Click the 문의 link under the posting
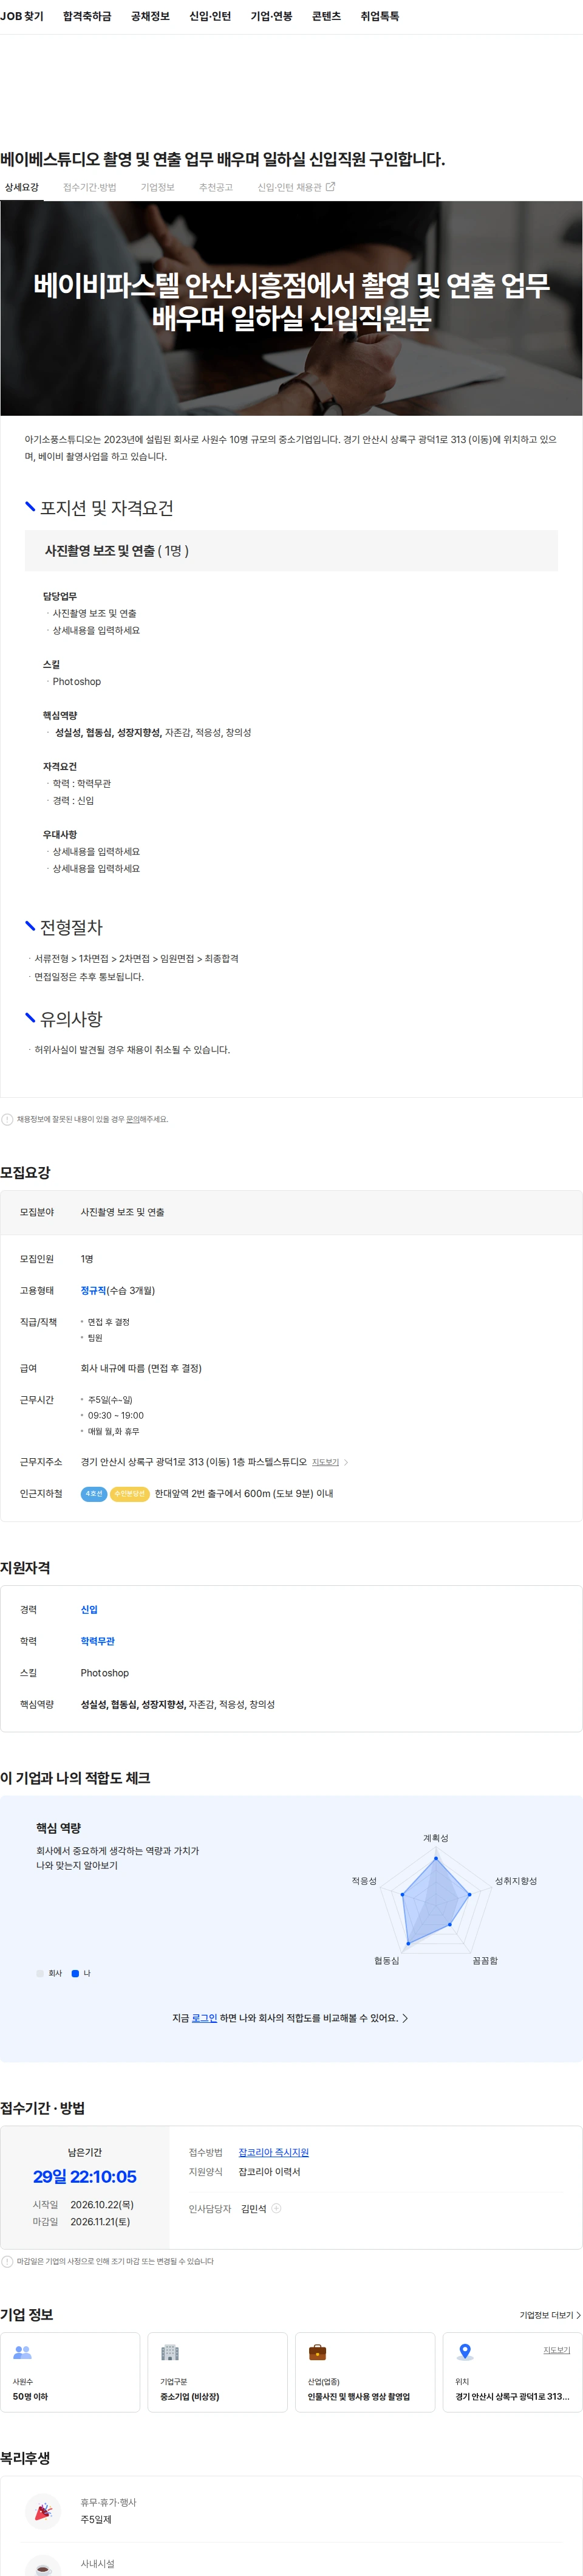Screen dimensions: 583x2576 (x=133, y=1119)
